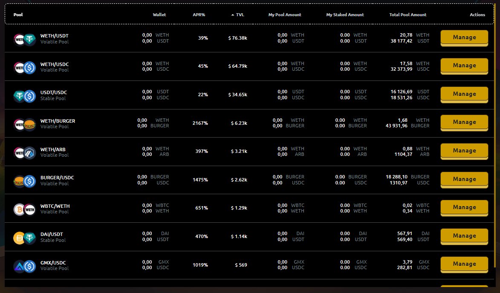Manage the WETH/USDC pool
Image resolution: width=500 pixels, height=293 pixels.
[464, 66]
